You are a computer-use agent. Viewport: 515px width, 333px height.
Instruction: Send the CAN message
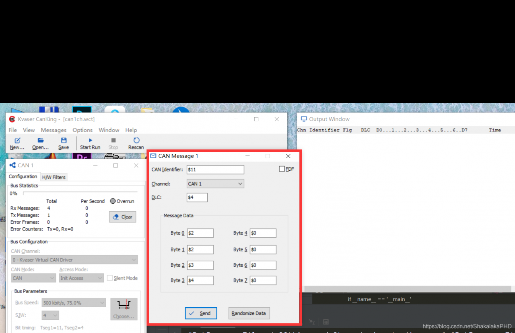tap(201, 313)
